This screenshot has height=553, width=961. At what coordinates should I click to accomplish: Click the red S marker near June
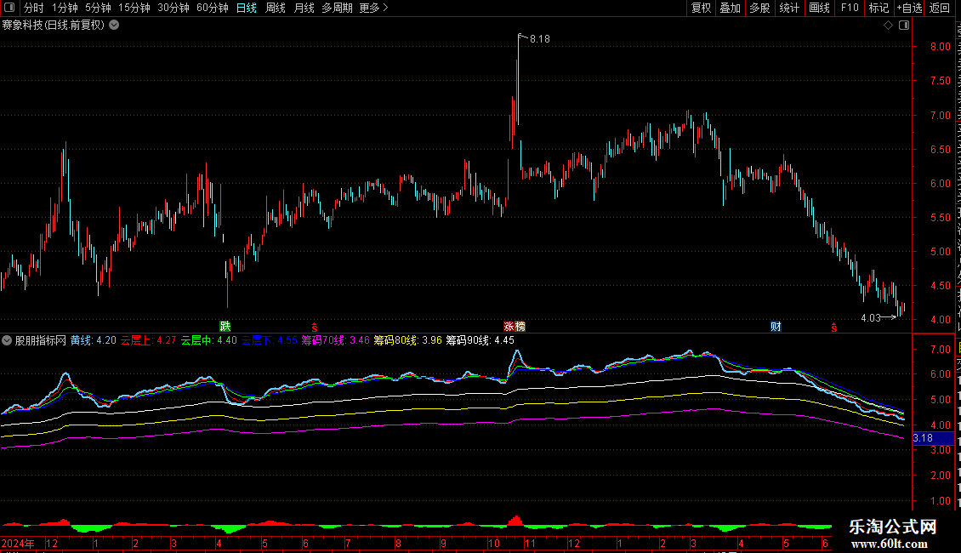click(315, 328)
